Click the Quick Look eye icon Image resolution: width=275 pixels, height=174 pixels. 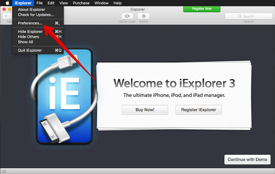pos(127,16)
